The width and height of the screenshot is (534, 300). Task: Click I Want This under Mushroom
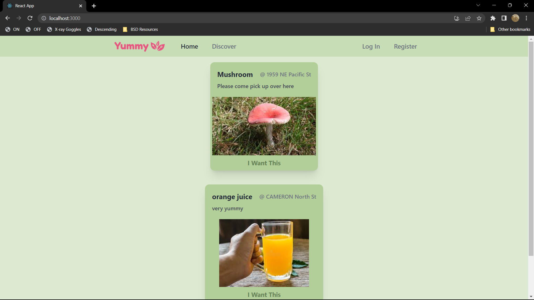point(264,163)
